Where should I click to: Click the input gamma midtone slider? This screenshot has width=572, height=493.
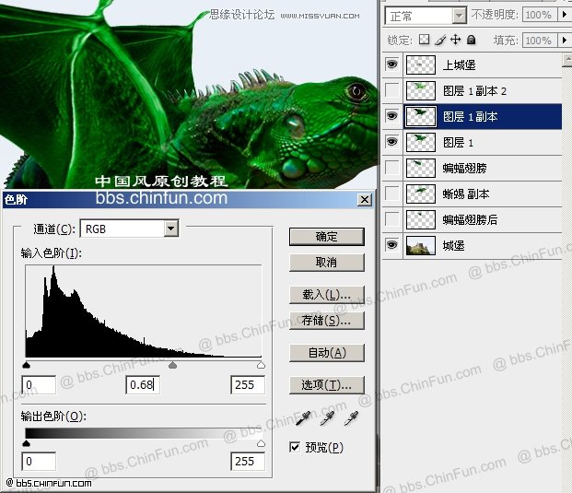tap(172, 365)
